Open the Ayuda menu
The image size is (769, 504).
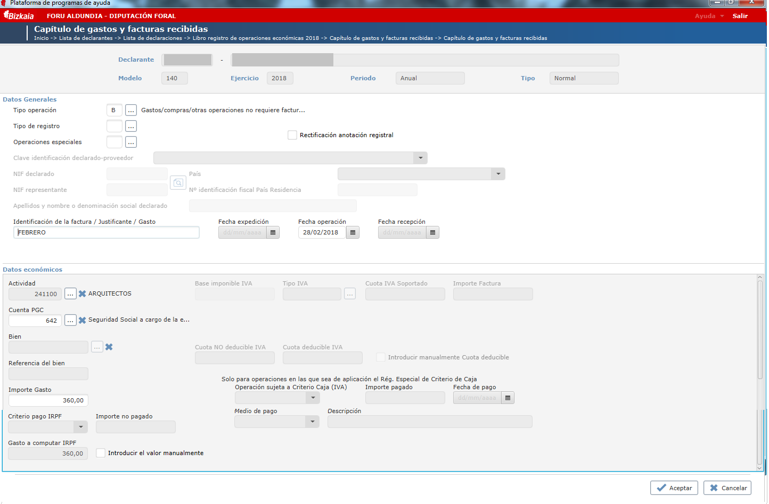point(709,16)
